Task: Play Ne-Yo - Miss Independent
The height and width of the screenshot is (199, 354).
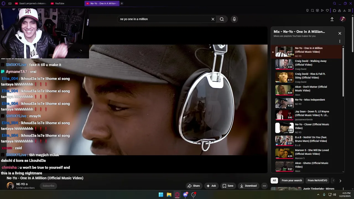Action: pyautogui.click(x=307, y=103)
